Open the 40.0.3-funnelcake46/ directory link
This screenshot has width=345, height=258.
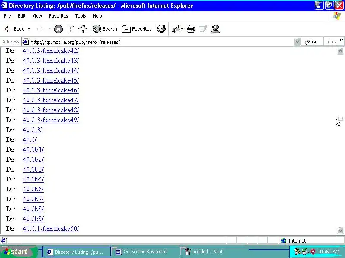point(50,90)
